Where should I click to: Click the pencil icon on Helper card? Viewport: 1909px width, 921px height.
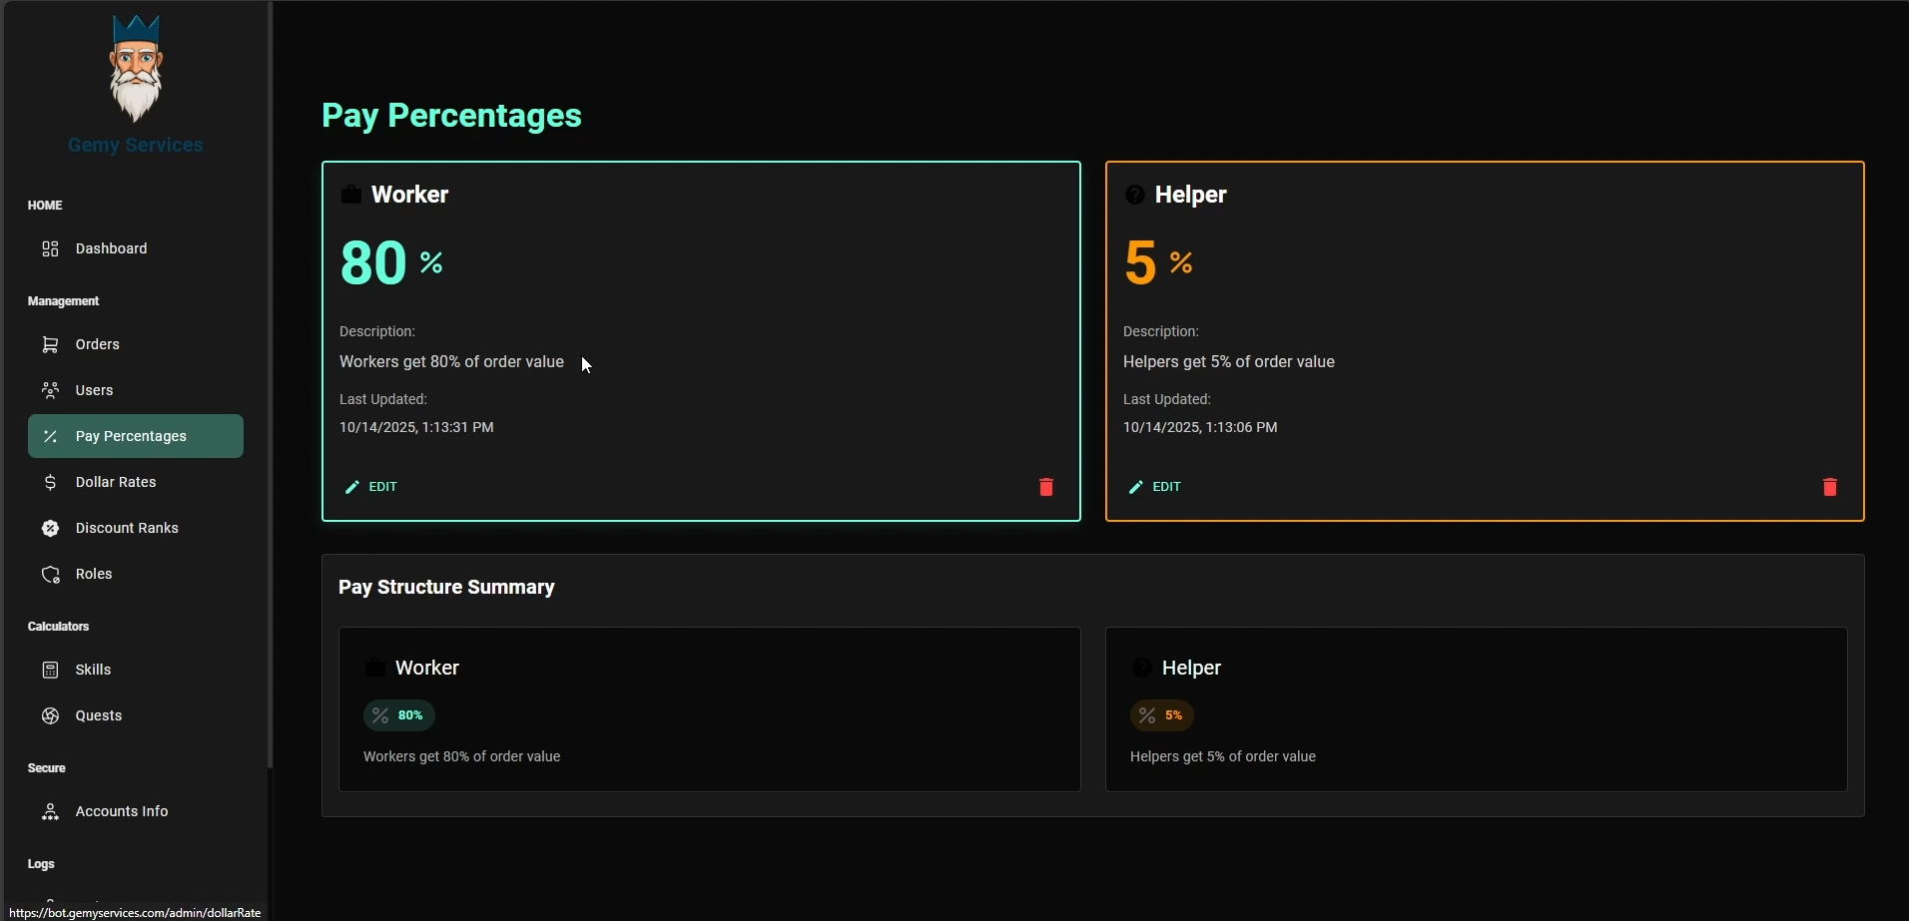(1135, 487)
